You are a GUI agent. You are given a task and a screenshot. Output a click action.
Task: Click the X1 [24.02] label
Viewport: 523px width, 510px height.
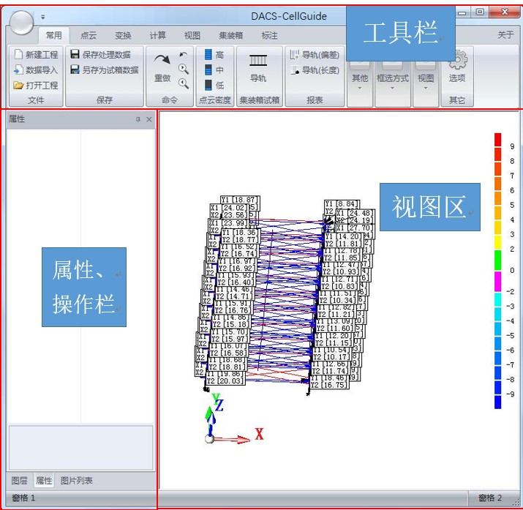point(229,208)
